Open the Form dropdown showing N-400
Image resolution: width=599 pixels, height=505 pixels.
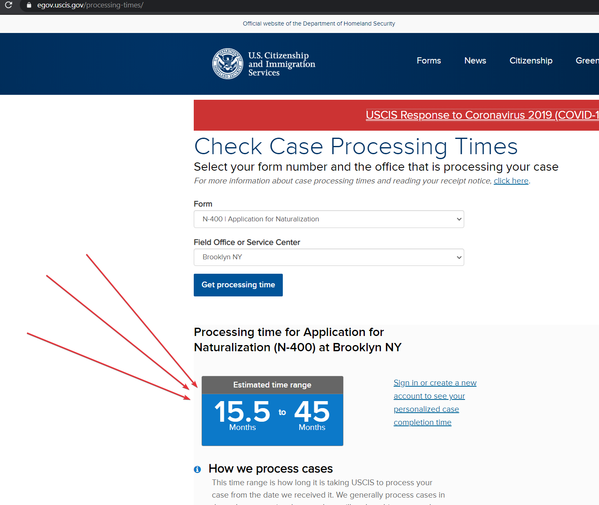coord(329,219)
